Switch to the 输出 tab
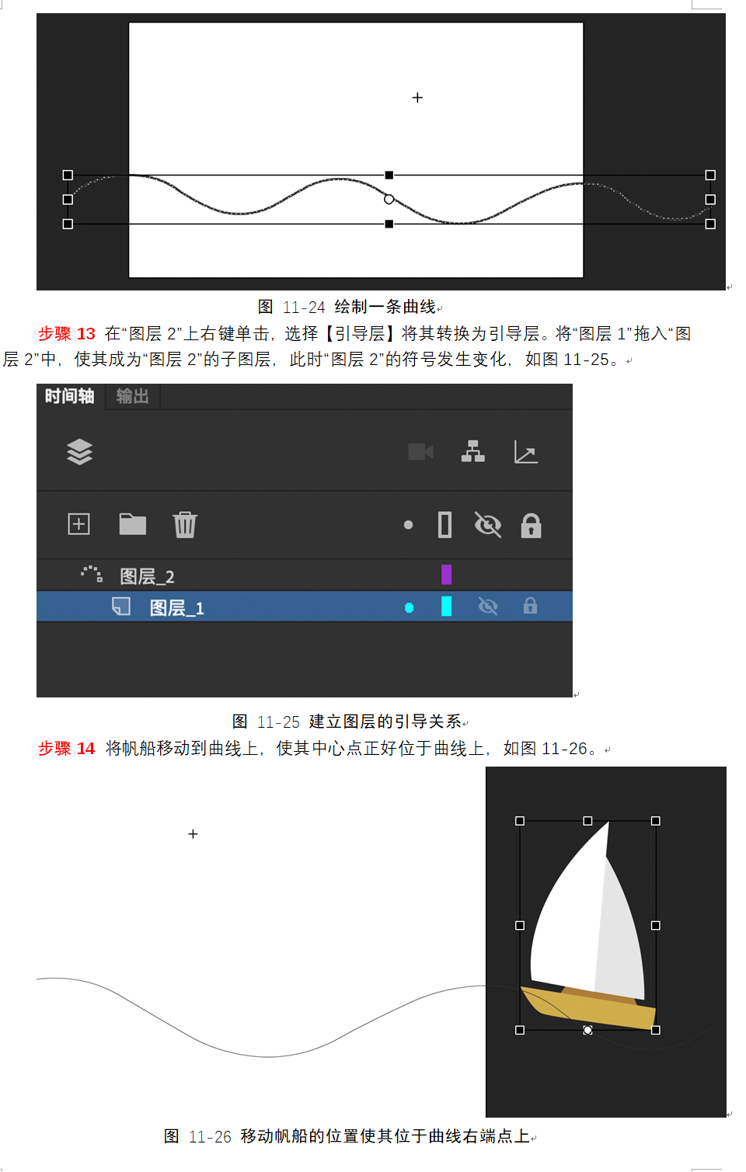Screen dimensions: 746x1172 [132, 396]
